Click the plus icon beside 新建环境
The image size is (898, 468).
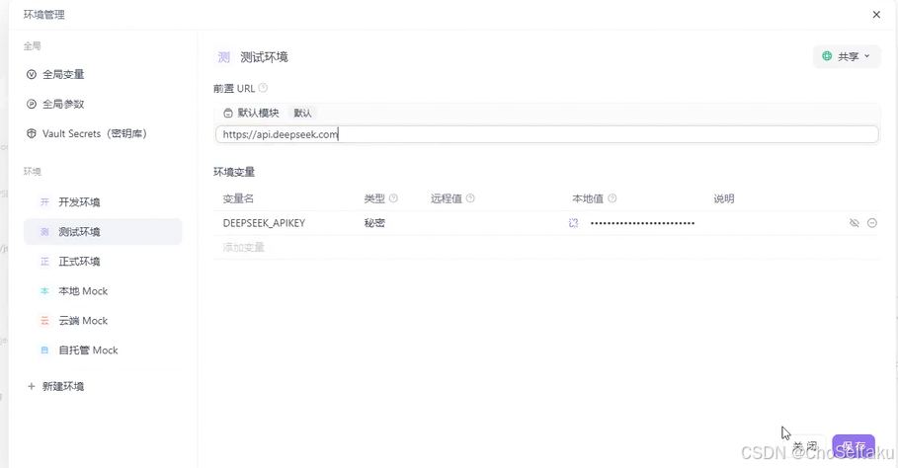click(32, 387)
